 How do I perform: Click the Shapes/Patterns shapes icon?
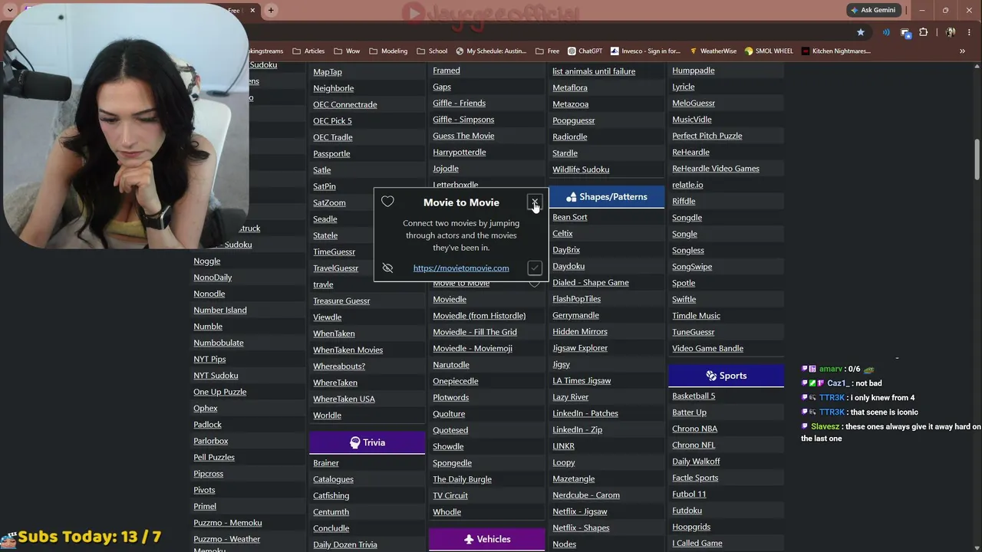571,197
